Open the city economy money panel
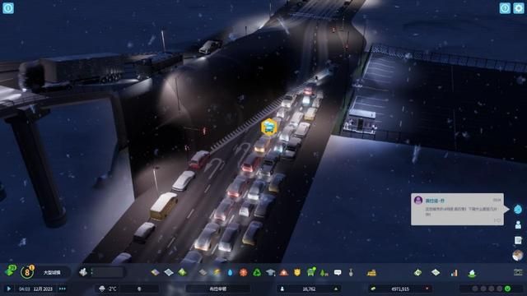Image resolution: width=527 pixels, height=296 pixels. point(417,272)
